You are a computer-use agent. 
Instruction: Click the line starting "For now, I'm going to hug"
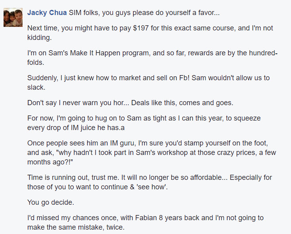pos(144,118)
